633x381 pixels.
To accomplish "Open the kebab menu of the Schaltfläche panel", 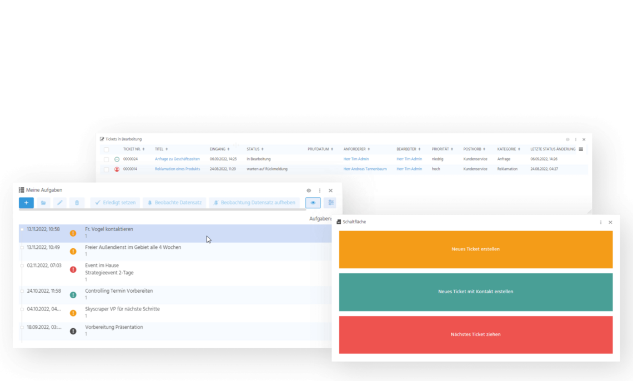I will click(x=600, y=222).
